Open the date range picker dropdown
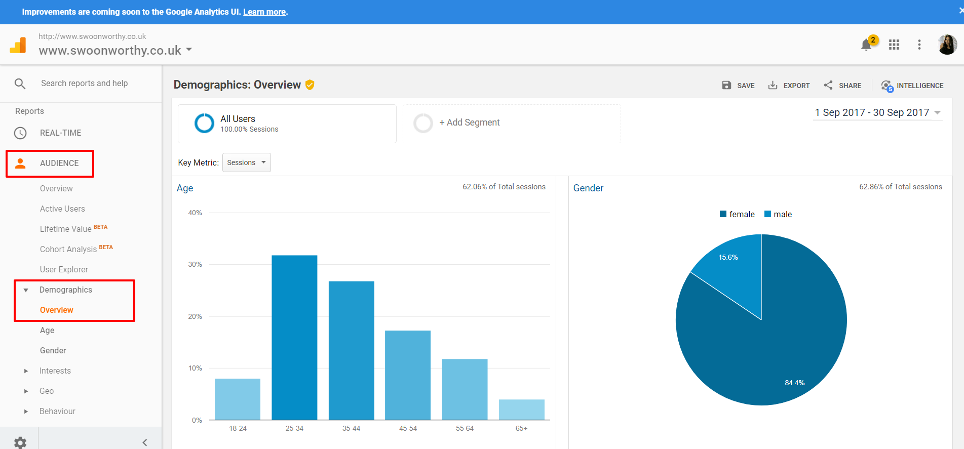Screen dimensions: 964x449 click(878, 112)
